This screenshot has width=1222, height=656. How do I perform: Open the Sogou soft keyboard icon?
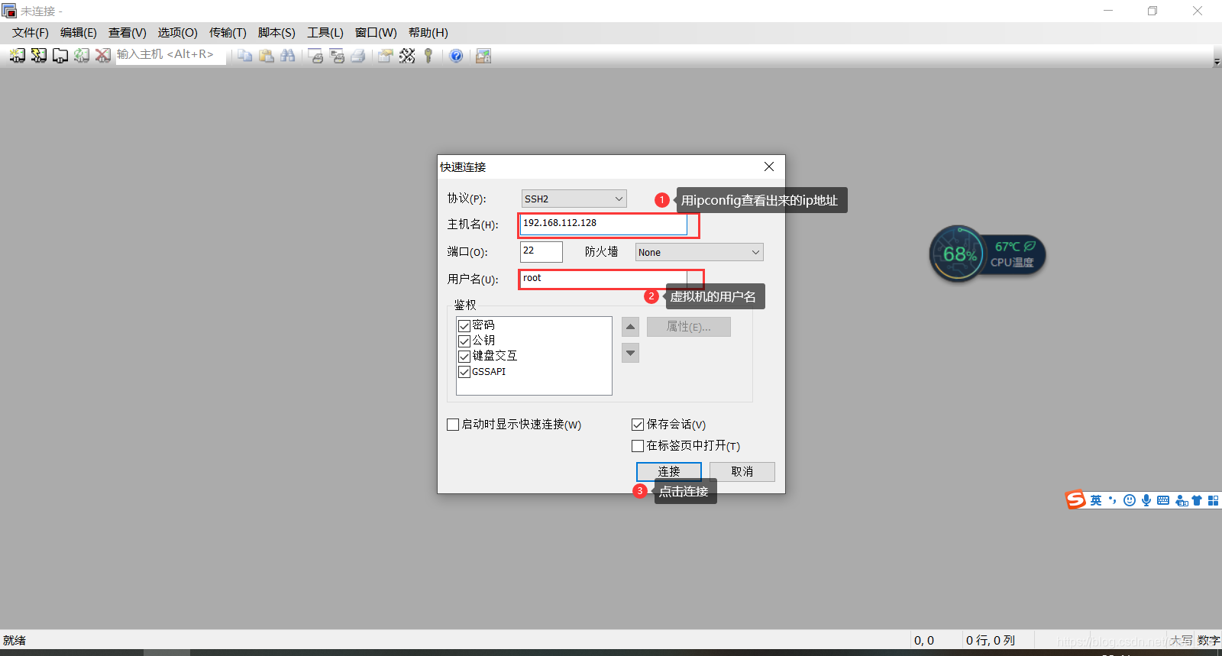[x=1163, y=500]
